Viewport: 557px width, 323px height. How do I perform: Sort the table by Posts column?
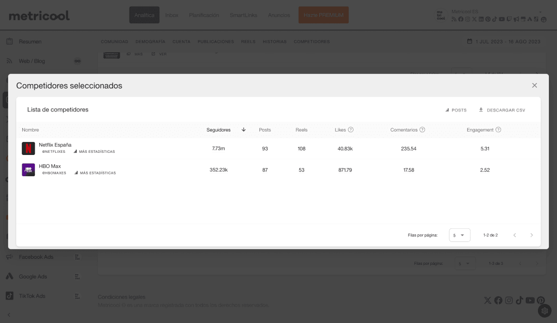265,130
